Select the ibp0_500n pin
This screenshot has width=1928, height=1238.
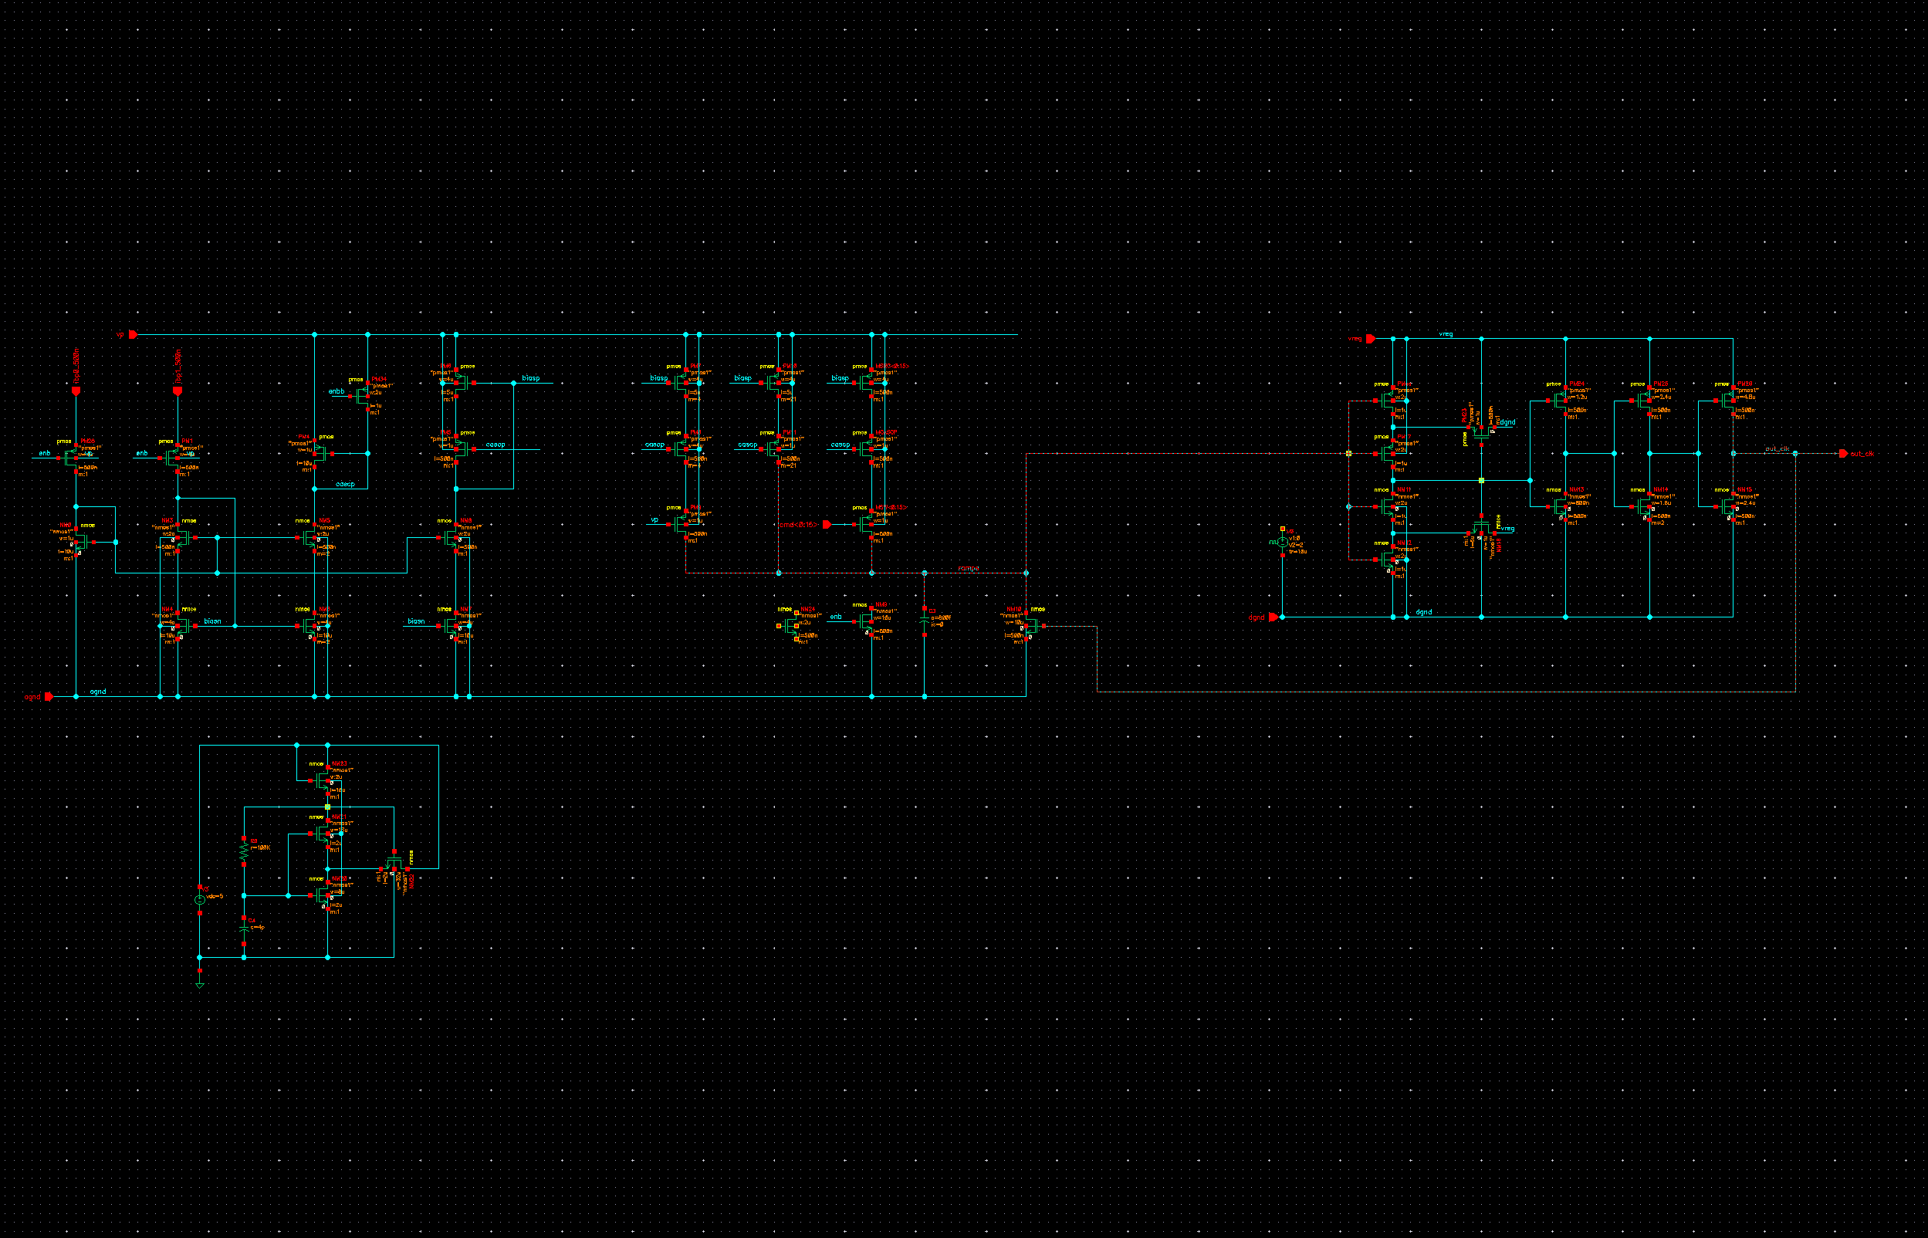click(76, 391)
